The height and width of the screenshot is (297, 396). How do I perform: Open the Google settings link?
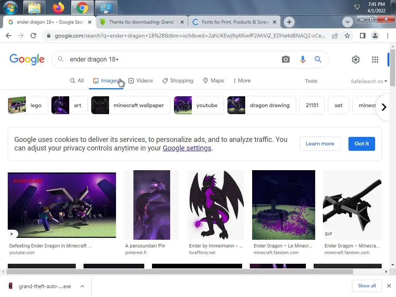click(187, 148)
